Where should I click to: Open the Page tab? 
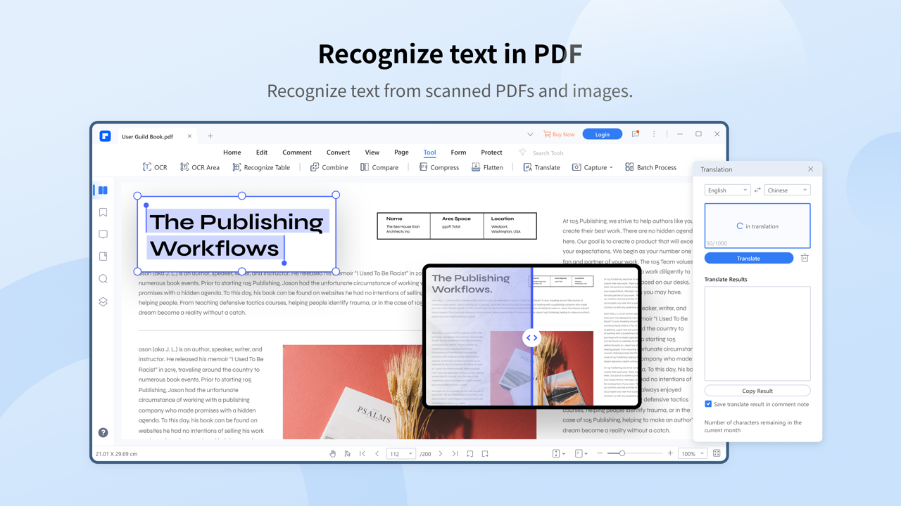401,153
